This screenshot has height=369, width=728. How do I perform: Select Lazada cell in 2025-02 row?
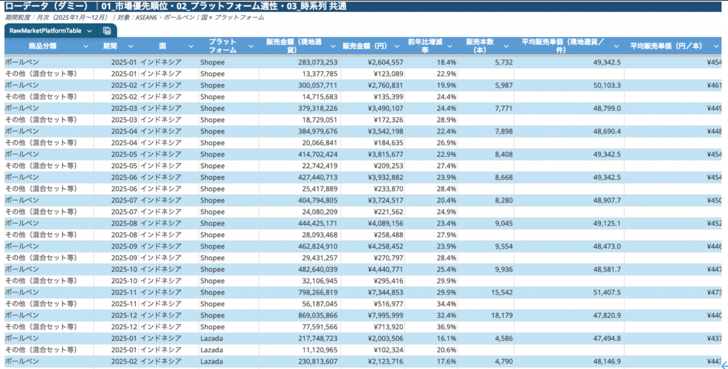[229, 361]
